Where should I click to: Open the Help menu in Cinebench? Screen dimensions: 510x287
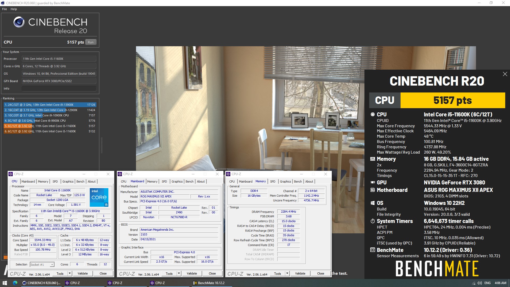(x=14, y=9)
